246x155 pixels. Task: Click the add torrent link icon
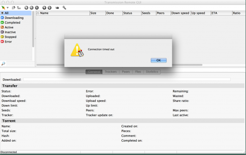pos(19,8)
